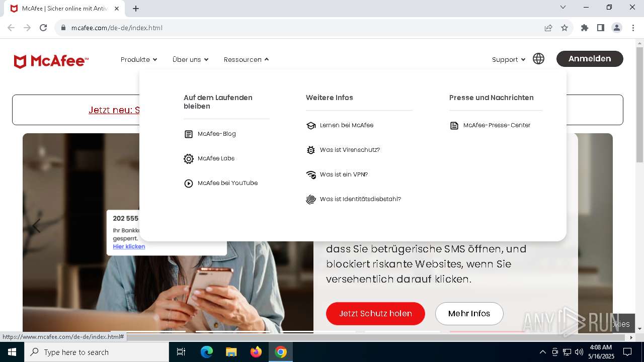The image size is (644, 362).
Task: Go back to the previous page
Action: pyautogui.click(x=11, y=28)
